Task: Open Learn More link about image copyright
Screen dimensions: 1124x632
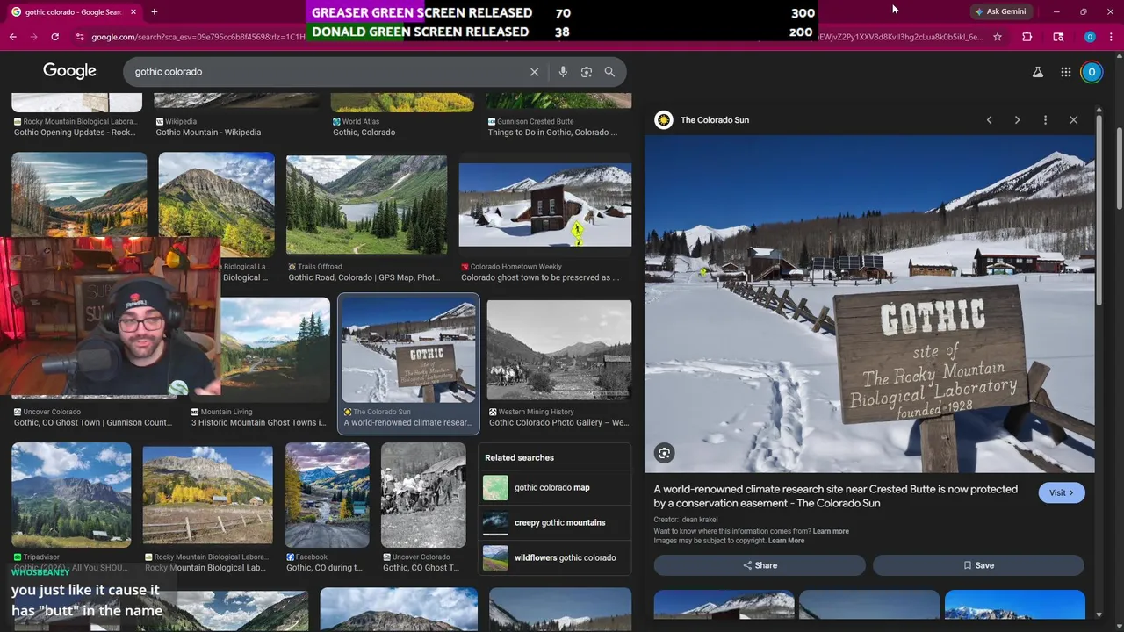Action: [786, 541]
